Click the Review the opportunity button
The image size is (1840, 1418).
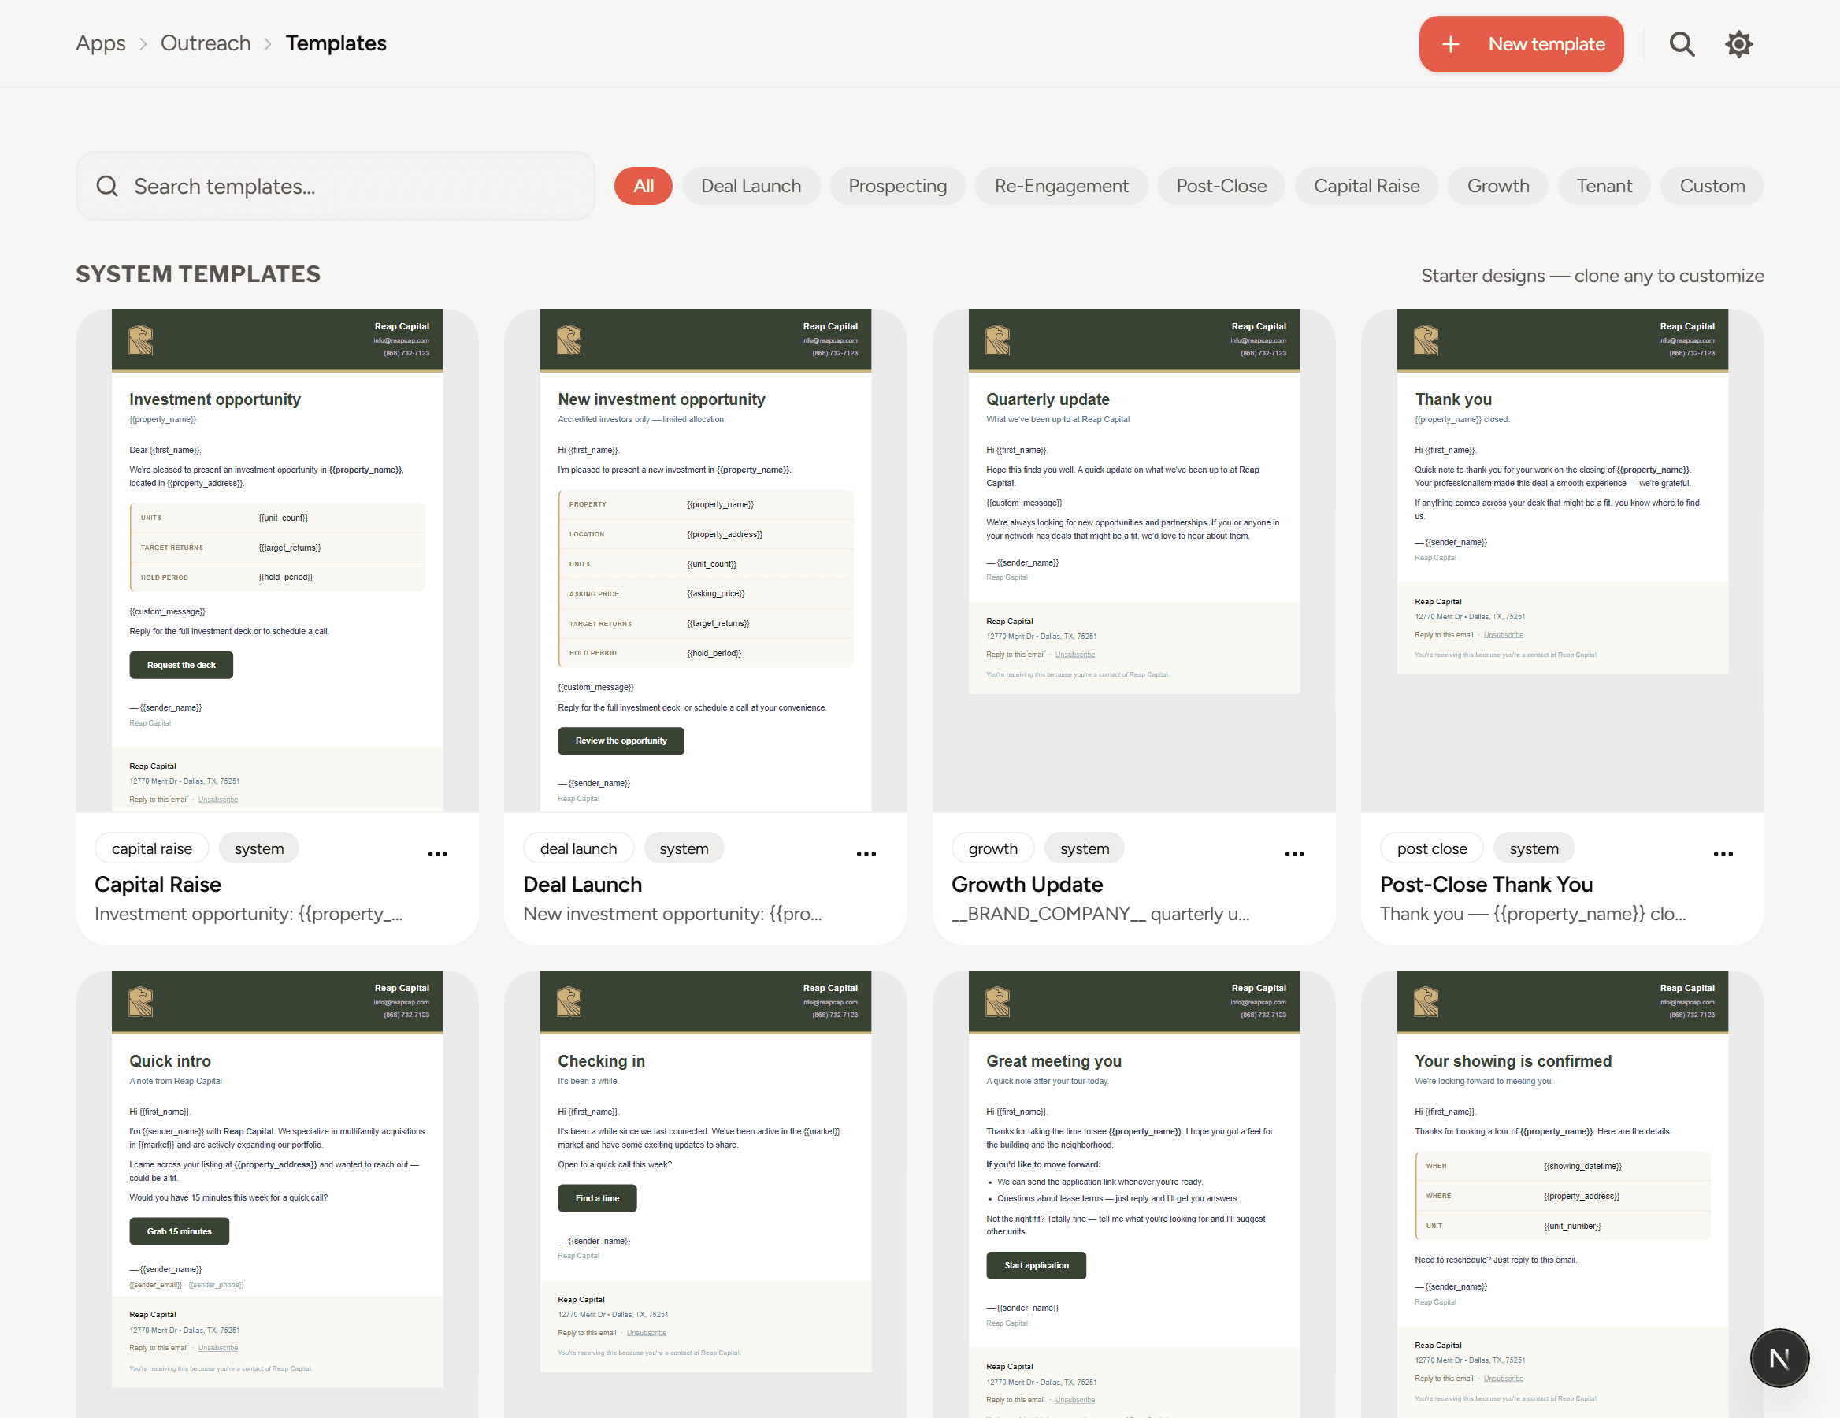(621, 741)
